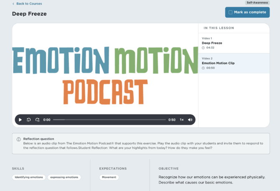Click the 0:00 elapsed time label

coord(47,120)
